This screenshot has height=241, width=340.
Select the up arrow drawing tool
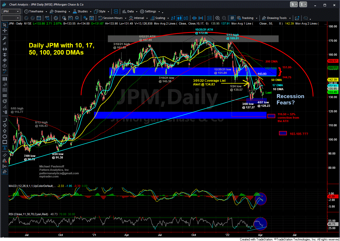(4, 131)
